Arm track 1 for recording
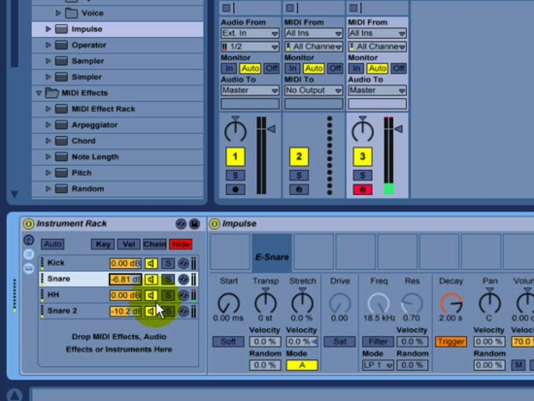This screenshot has height=401, width=534. (235, 189)
